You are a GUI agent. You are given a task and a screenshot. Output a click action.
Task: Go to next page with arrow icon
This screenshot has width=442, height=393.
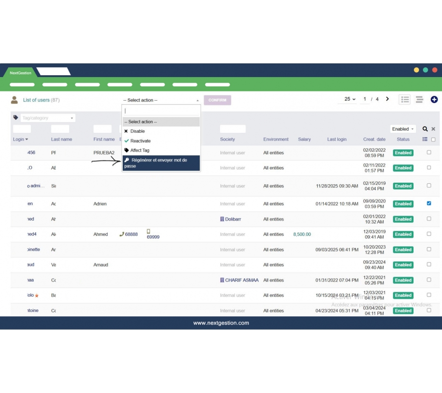click(x=387, y=99)
